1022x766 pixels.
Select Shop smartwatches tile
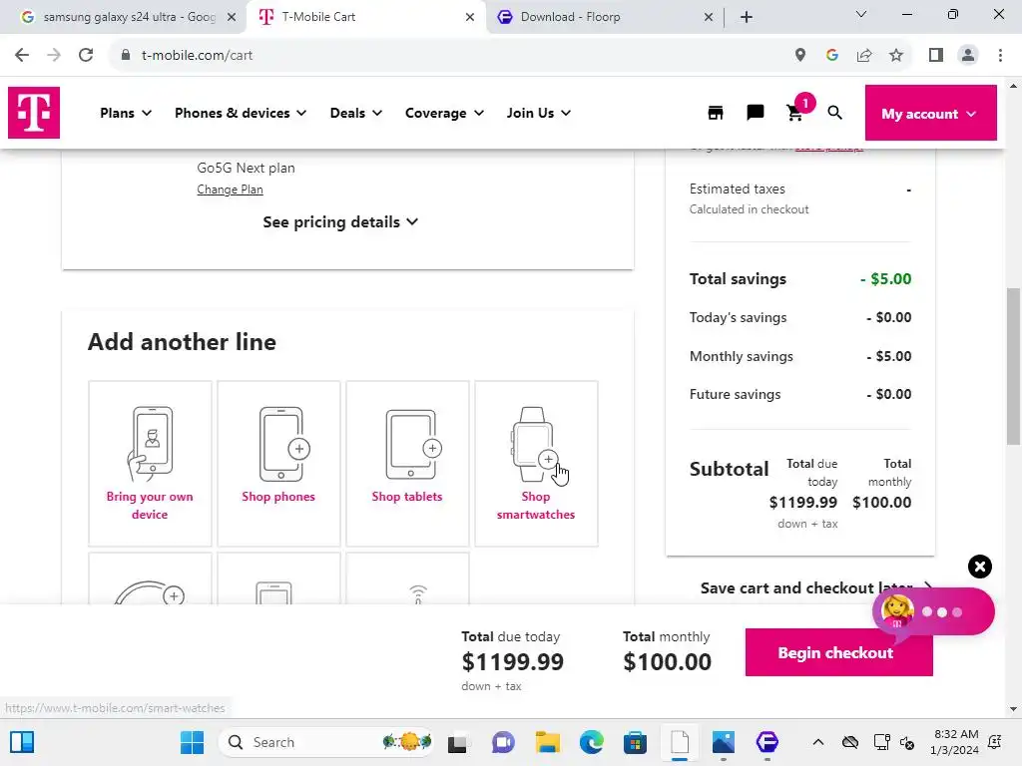click(536, 464)
